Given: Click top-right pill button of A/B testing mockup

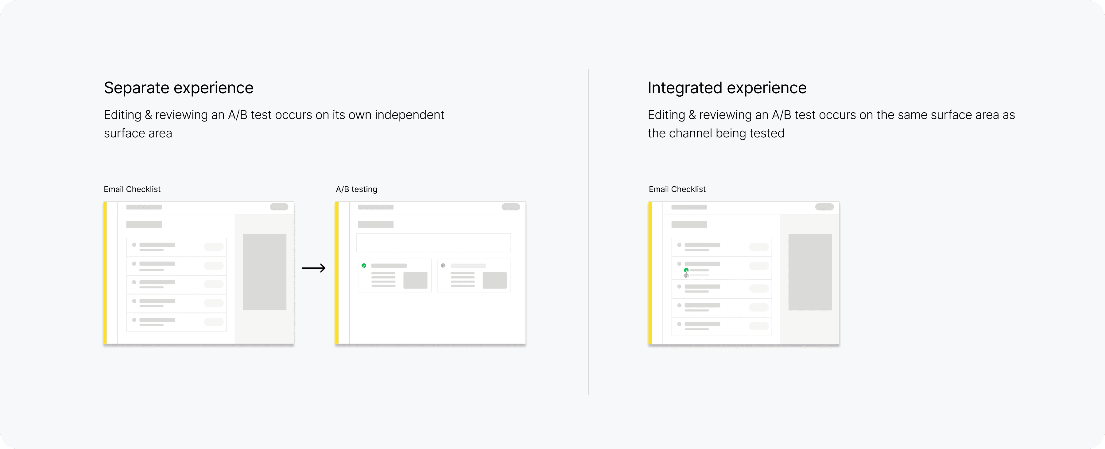Looking at the screenshot, I should pos(510,207).
